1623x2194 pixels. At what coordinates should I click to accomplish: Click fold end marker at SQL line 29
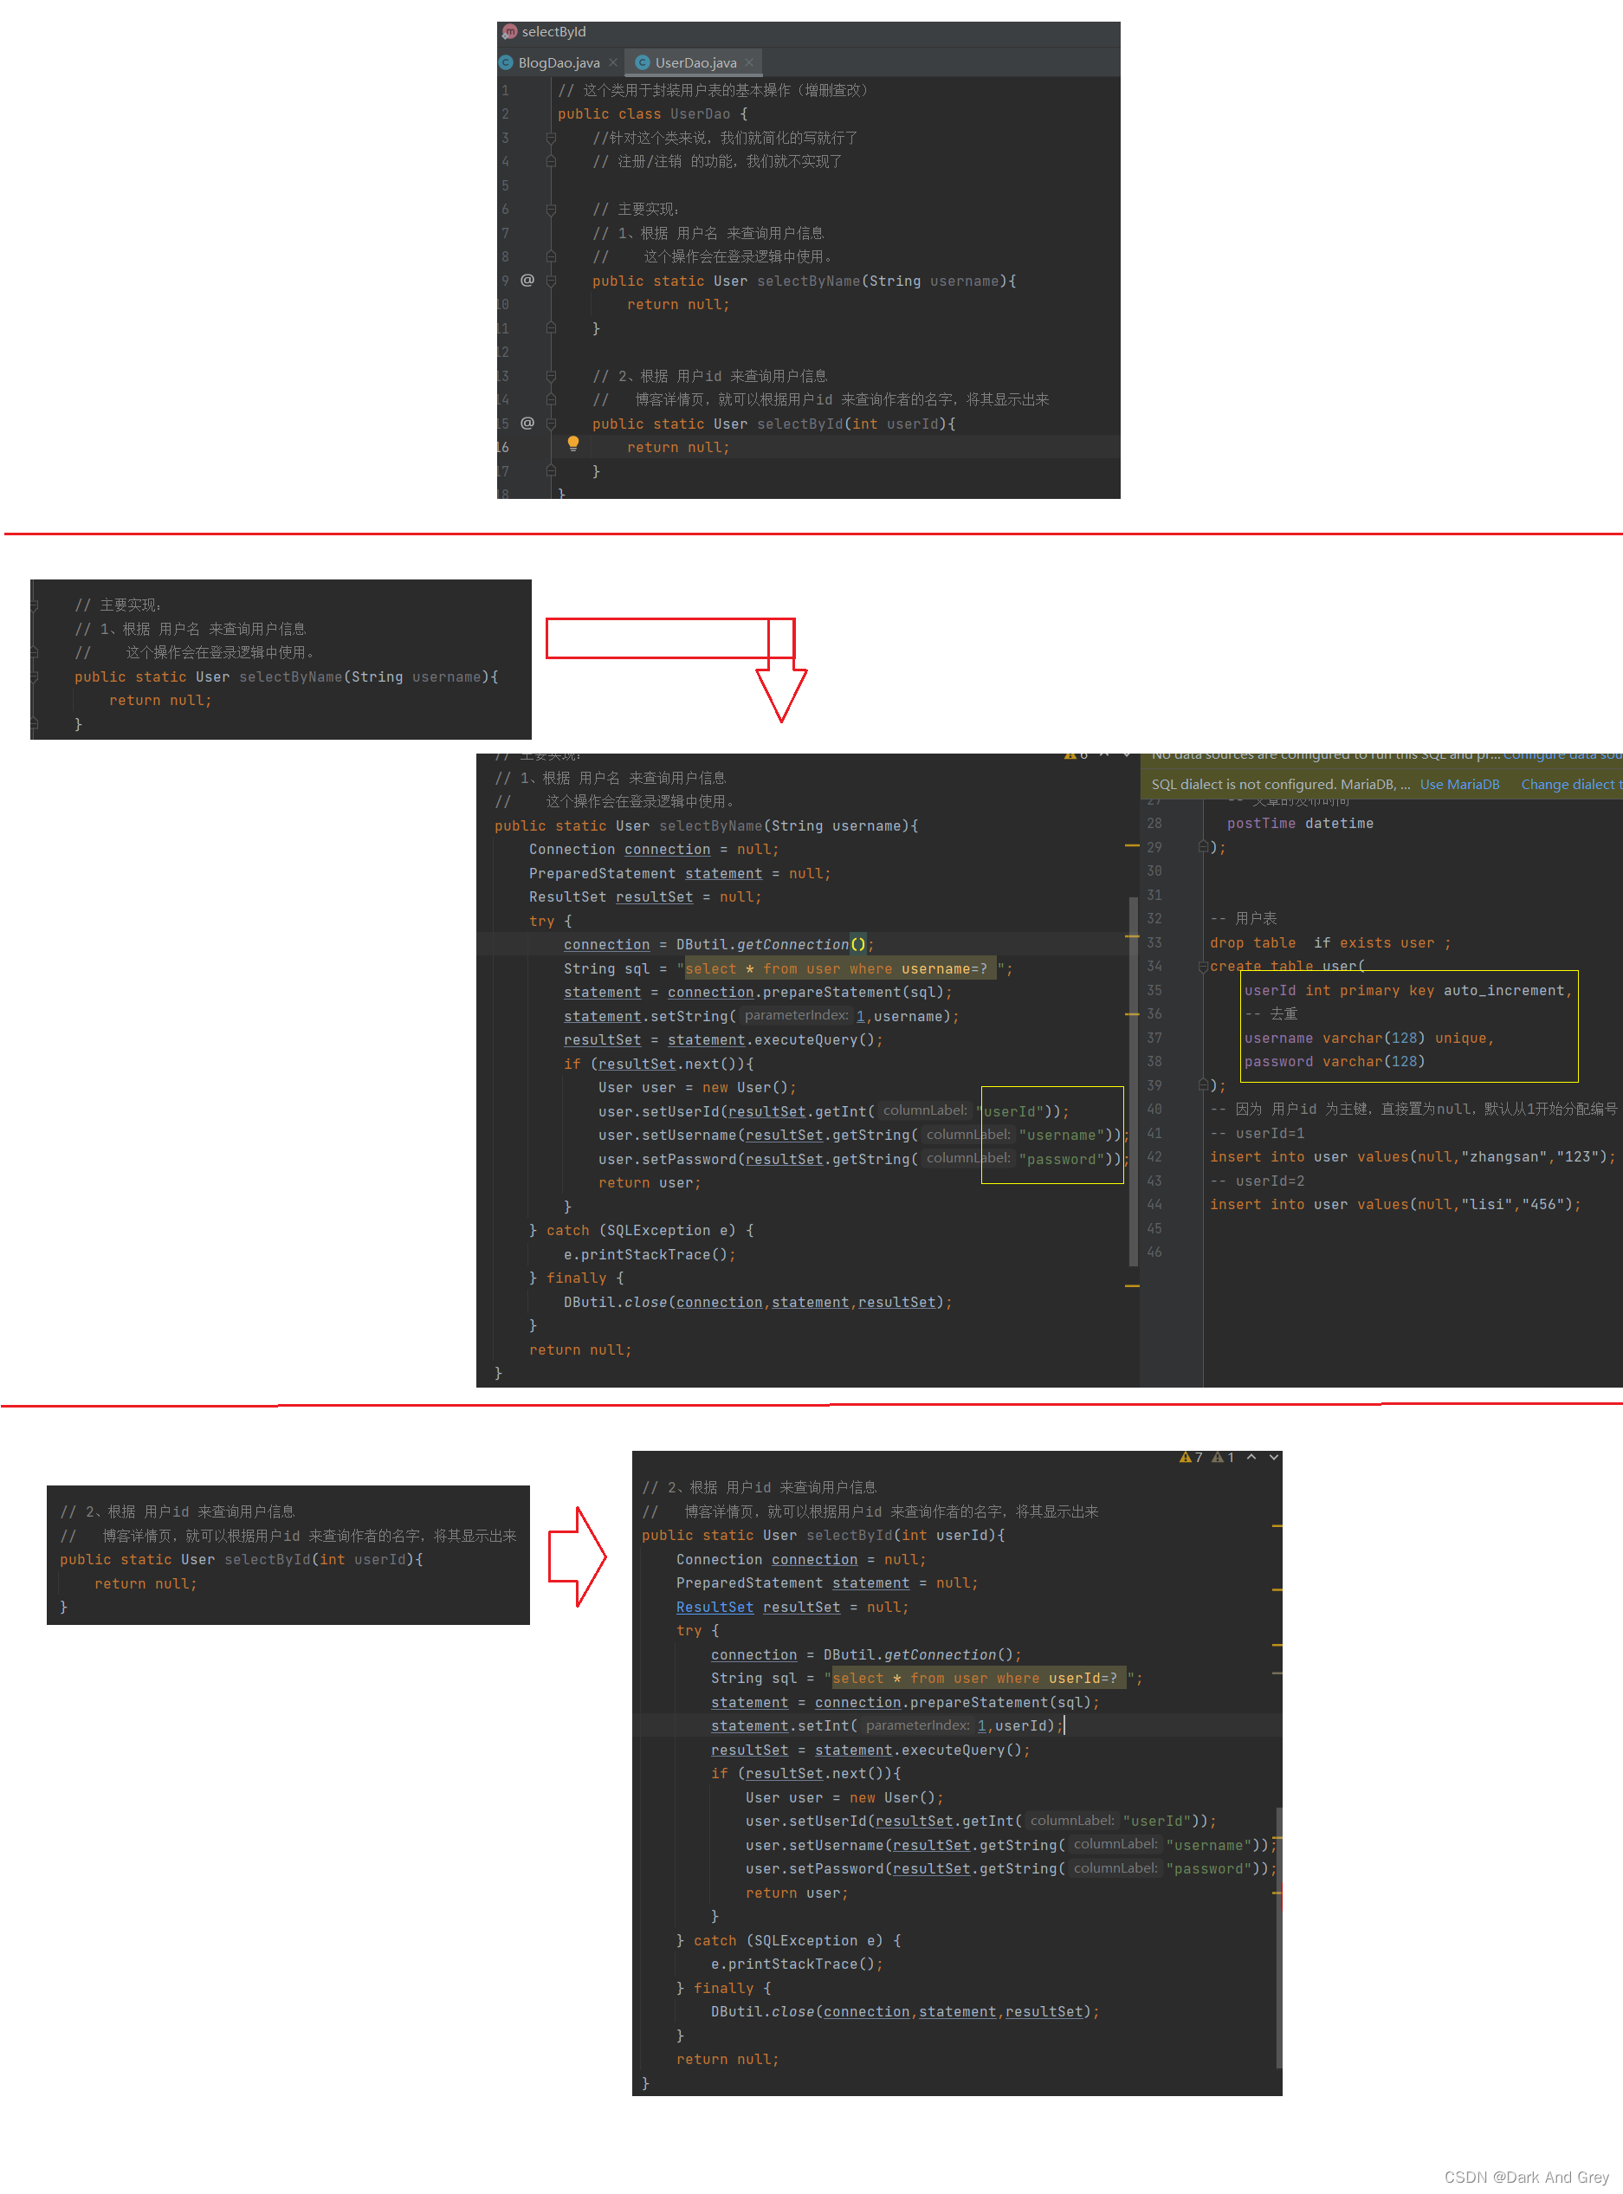coord(1204,847)
